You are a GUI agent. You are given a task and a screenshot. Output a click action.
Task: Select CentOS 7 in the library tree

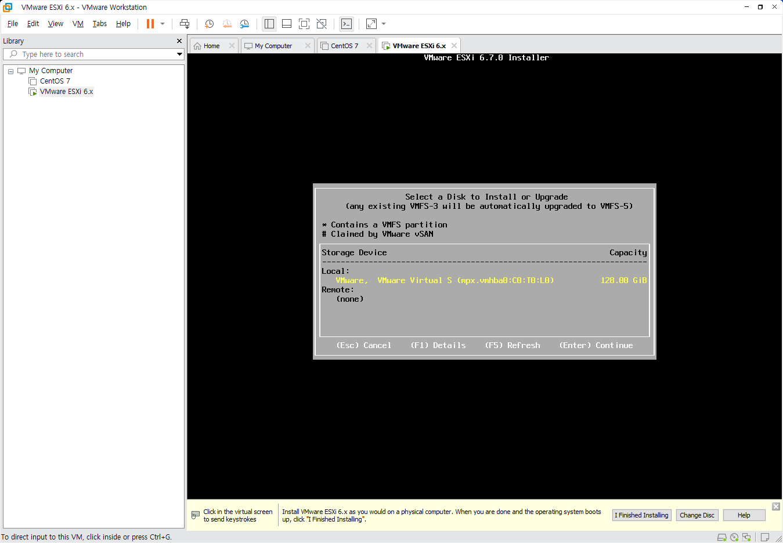pyautogui.click(x=55, y=81)
